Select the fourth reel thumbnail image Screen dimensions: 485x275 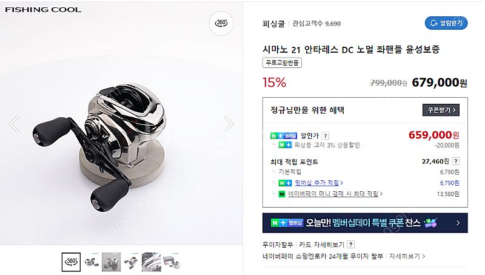pos(131,262)
